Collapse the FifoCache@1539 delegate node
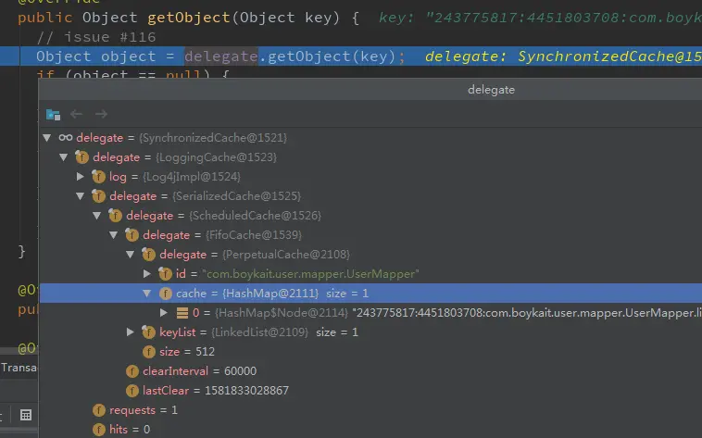The image size is (702, 438). [114, 234]
